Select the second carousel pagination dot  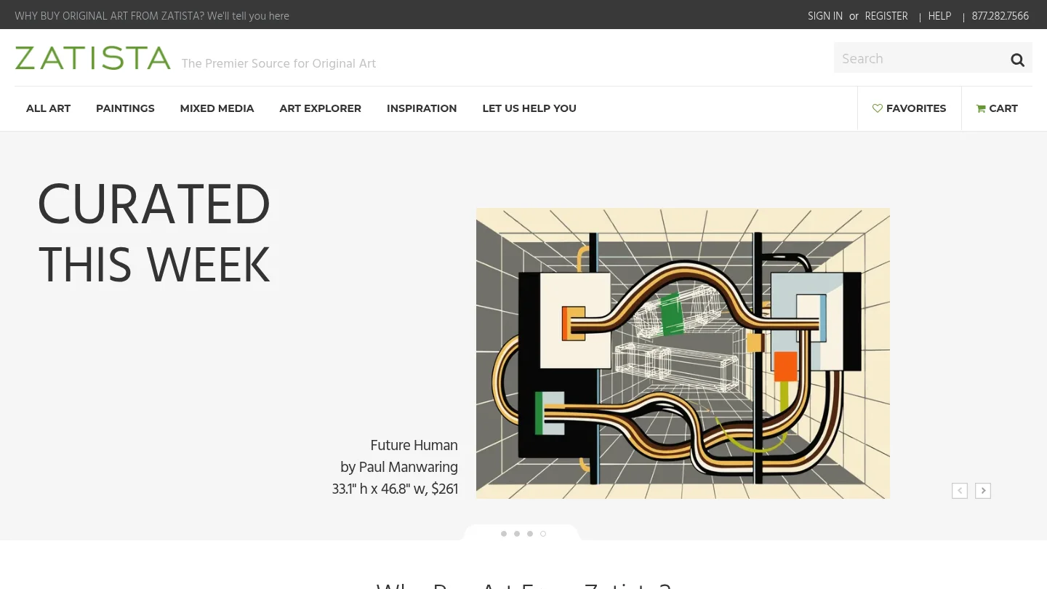pos(517,534)
